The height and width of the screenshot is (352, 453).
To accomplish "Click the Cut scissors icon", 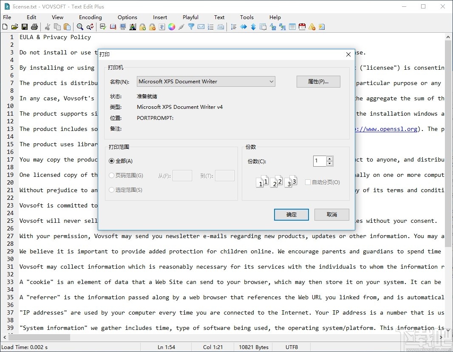I will pyautogui.click(x=48, y=27).
